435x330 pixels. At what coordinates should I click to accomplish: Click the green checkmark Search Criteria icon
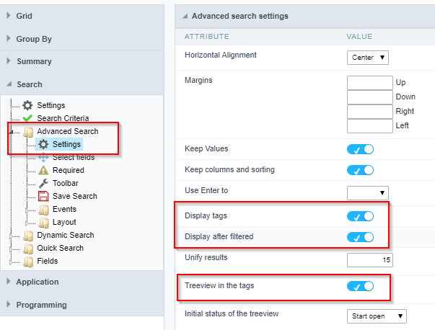(27, 118)
